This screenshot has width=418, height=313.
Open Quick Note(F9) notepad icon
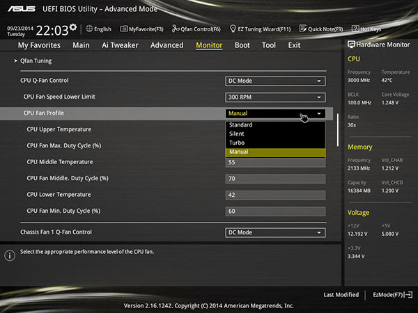pyautogui.click(x=303, y=29)
